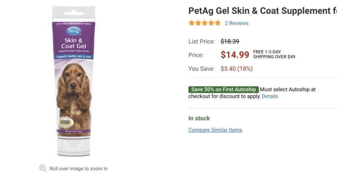Click the fourth orange rating star
Image resolution: width=337 pixels, height=182 pixels.
(211, 23)
